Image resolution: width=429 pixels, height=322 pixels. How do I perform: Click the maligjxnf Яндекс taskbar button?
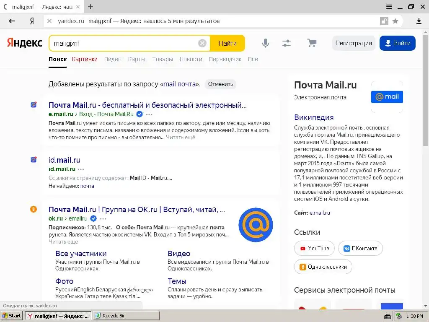[x=58, y=316]
